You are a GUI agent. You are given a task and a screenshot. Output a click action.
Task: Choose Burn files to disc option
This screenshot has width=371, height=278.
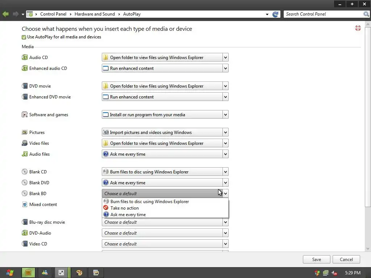(x=165, y=201)
